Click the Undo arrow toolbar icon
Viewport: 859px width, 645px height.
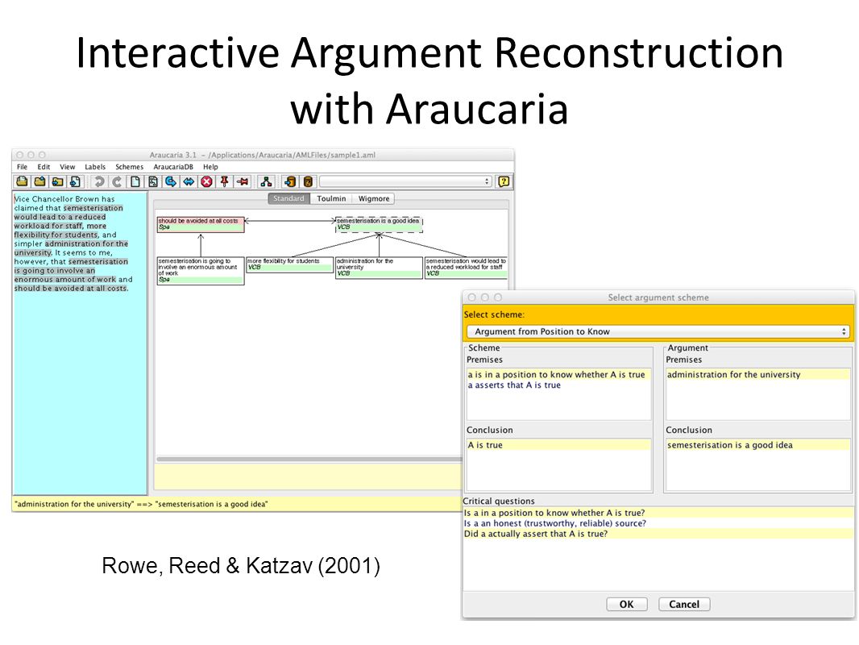(99, 181)
